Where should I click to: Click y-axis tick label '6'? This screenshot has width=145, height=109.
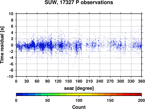[12, 26]
